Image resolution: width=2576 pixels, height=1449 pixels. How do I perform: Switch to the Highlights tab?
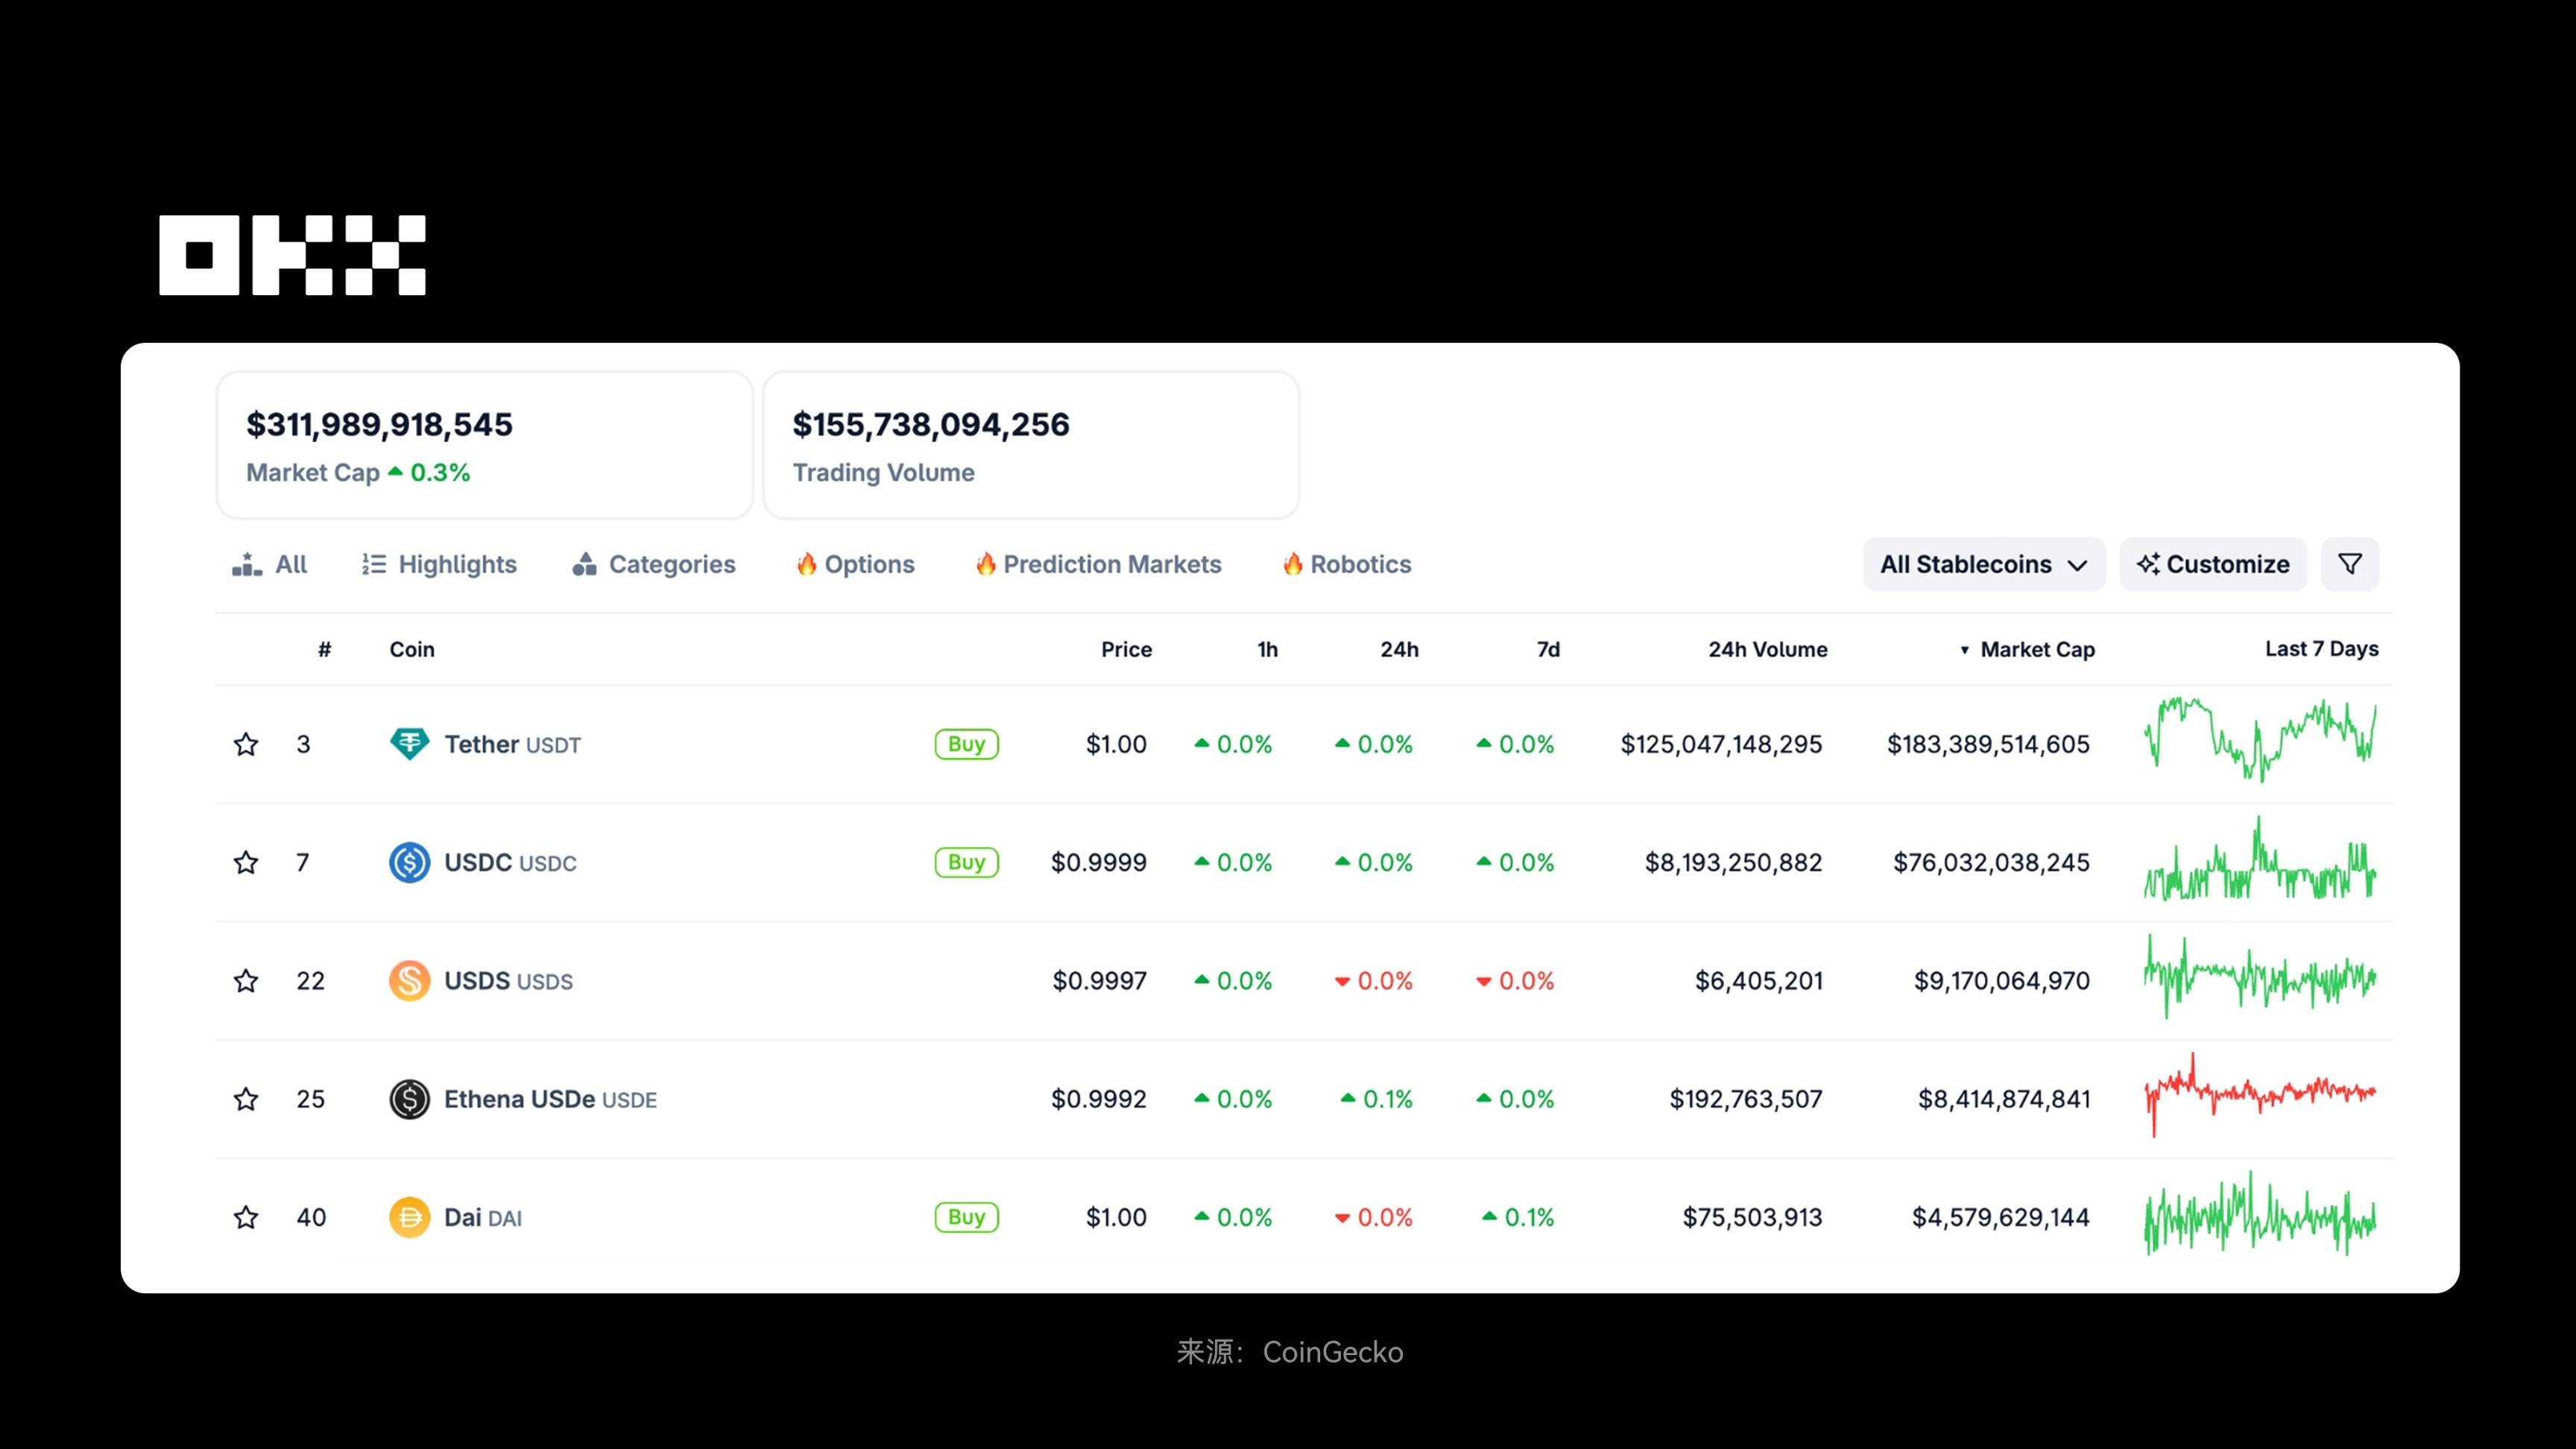pos(440,564)
